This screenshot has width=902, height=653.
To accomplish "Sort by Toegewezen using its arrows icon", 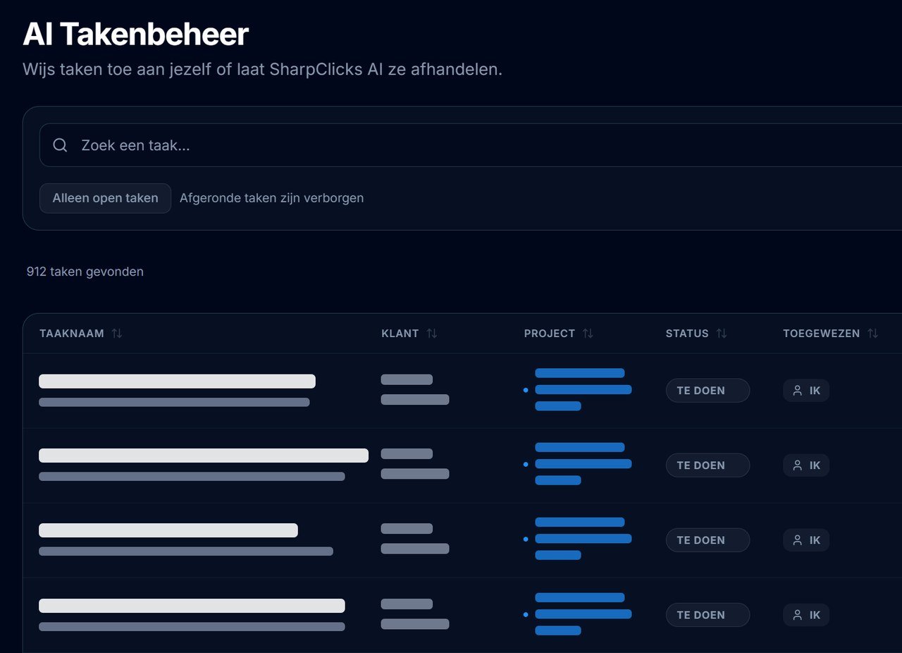I will (x=873, y=334).
